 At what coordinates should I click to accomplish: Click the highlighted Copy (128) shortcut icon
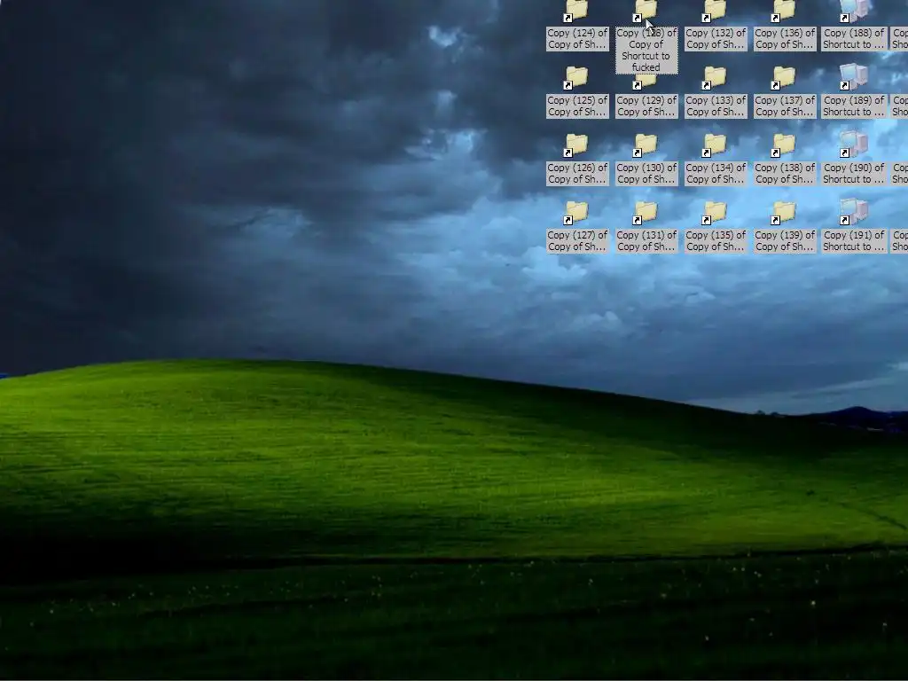click(x=646, y=11)
